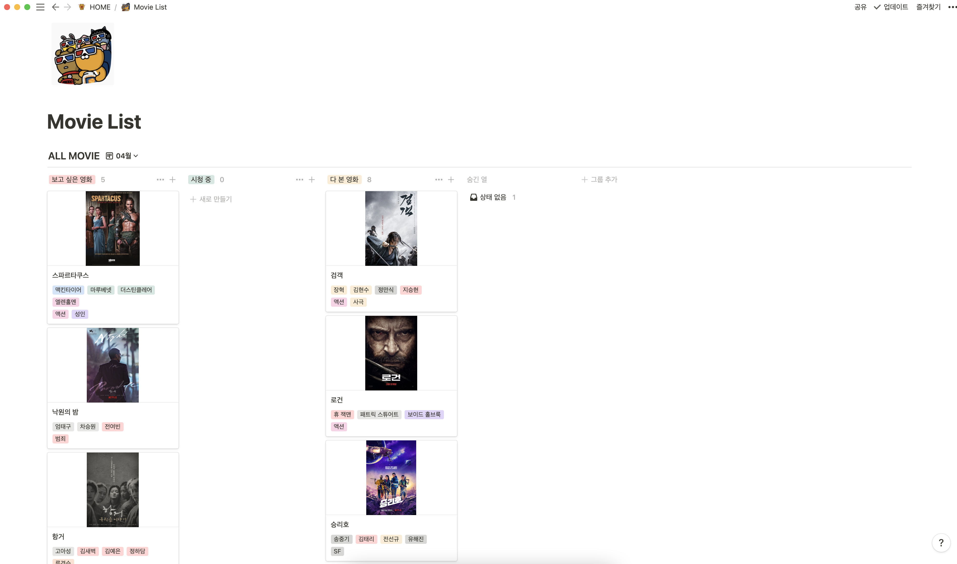Image resolution: width=957 pixels, height=564 pixels.
Task: Click the 엄태구 tag
Action: click(63, 427)
